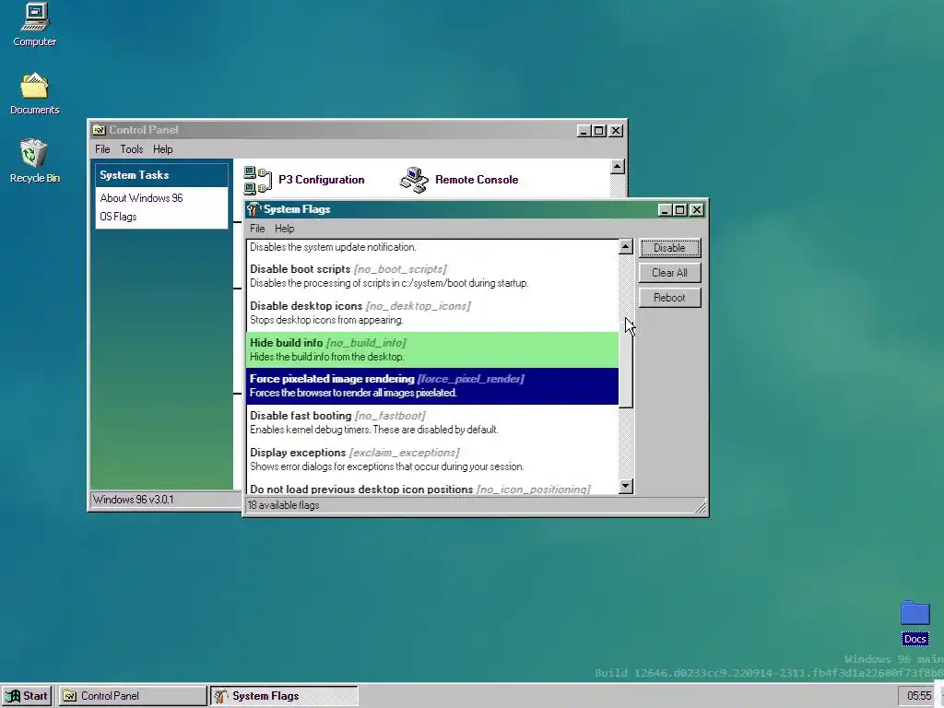Click the flags list scrollbar thumb
Screen dimensions: 944x708
point(626,363)
